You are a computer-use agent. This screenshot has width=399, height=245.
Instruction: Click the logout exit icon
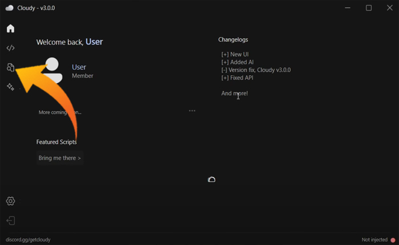10,220
